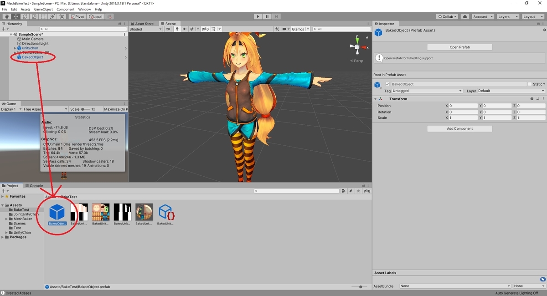Open the Tag Untagged dropdown

click(428, 91)
